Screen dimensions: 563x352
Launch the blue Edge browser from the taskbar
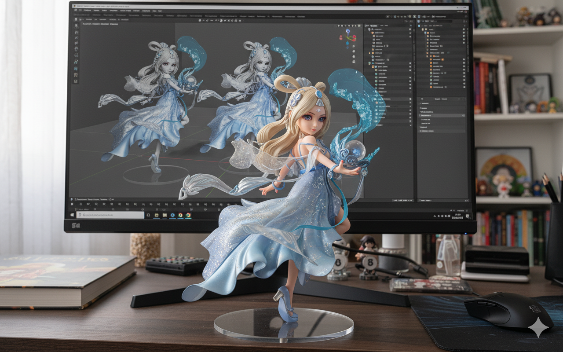172,215
